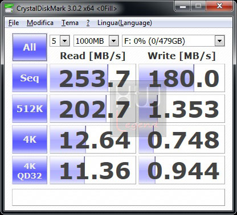
Task: Open the Tema menu
Action: click(x=70, y=23)
